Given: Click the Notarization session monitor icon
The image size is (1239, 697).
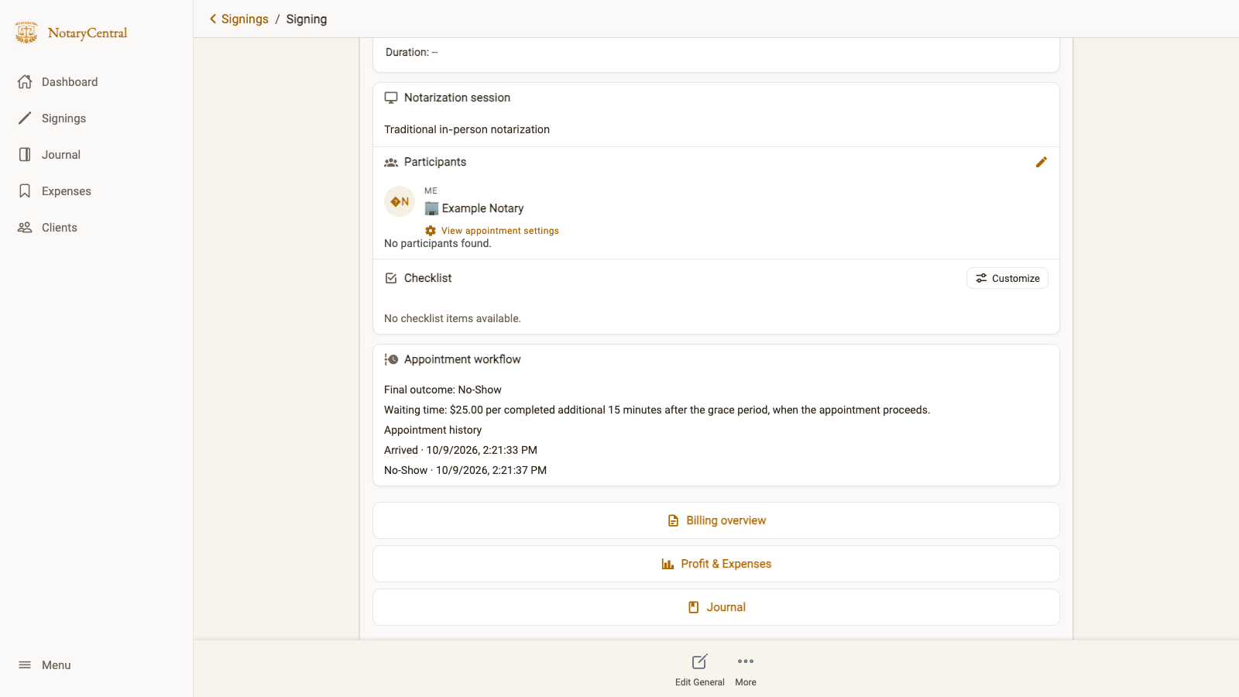Looking at the screenshot, I should pyautogui.click(x=391, y=98).
